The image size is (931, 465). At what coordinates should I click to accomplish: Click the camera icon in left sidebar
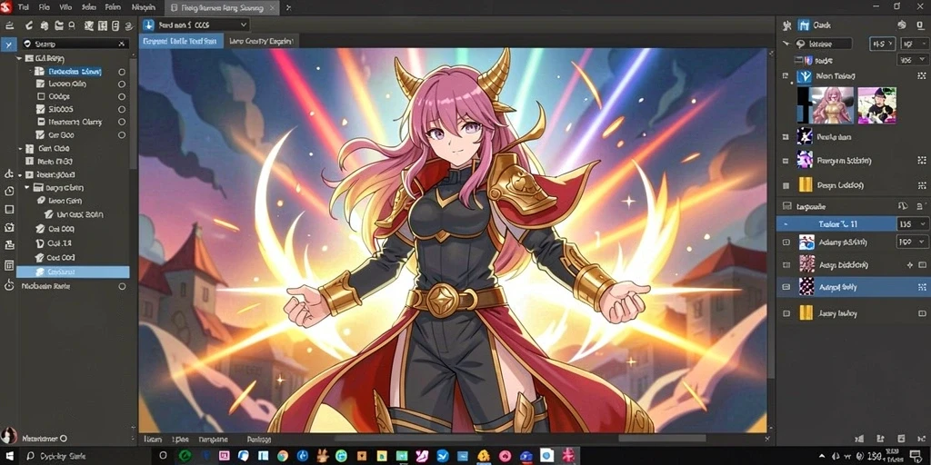[x=9, y=227]
